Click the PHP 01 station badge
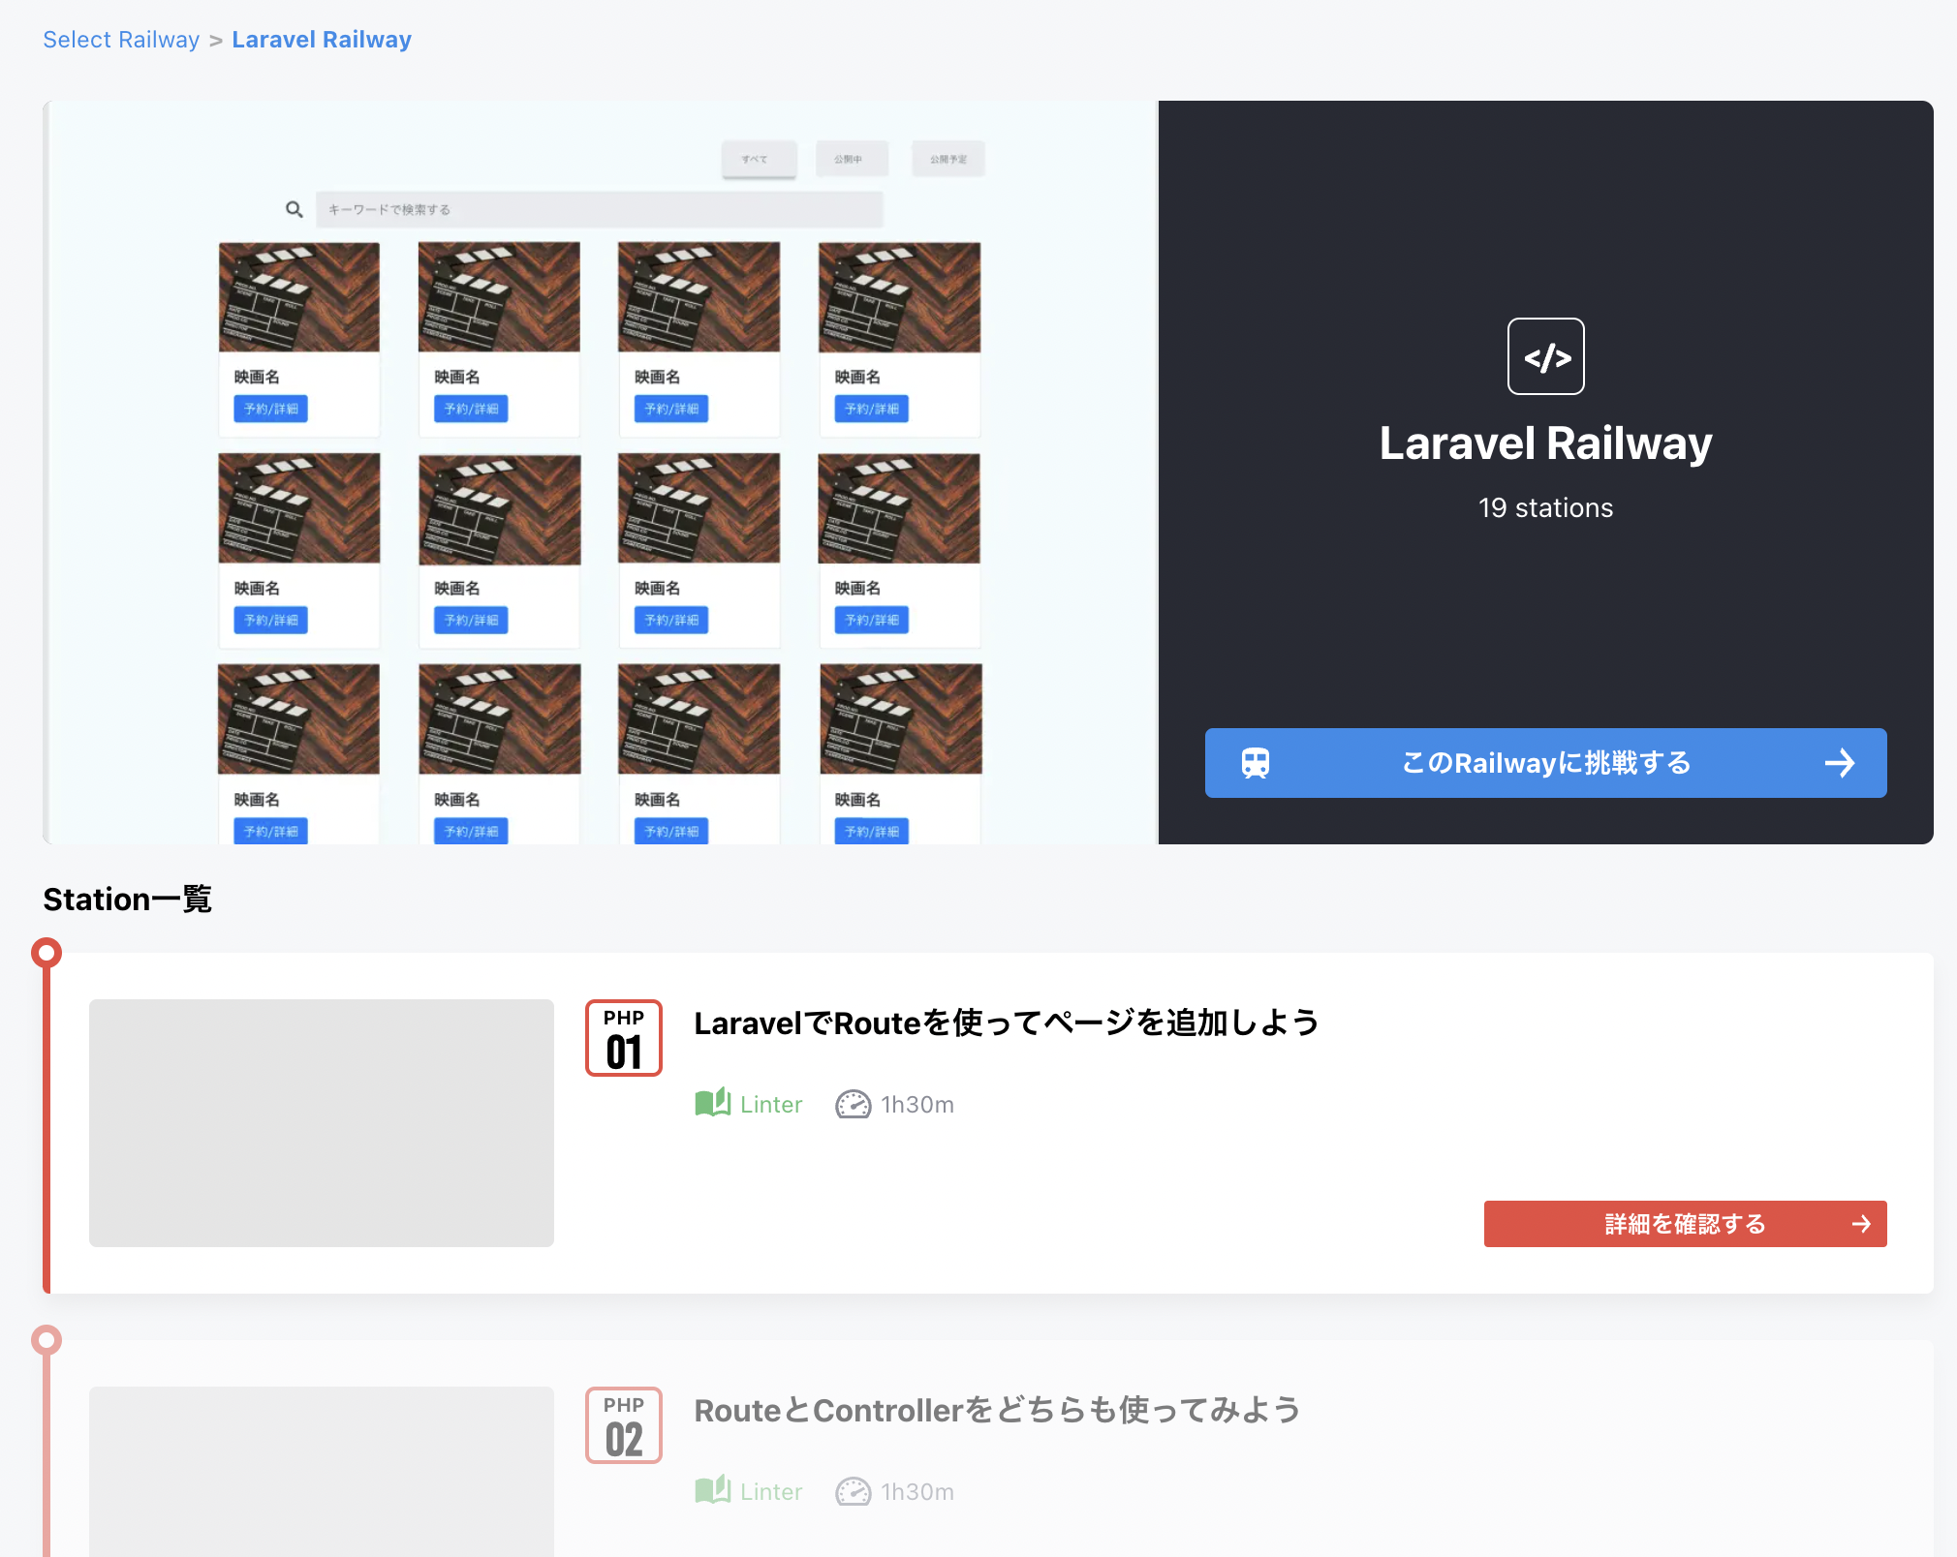This screenshot has height=1557, width=1957. [624, 1038]
